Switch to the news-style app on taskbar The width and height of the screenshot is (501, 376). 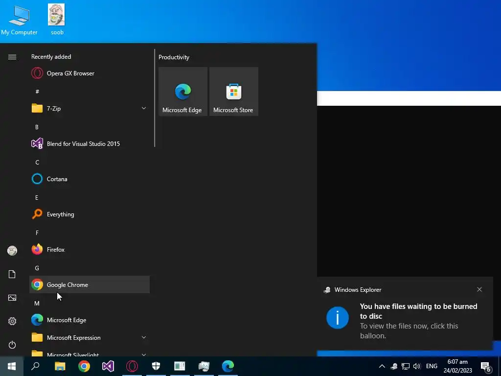180,366
